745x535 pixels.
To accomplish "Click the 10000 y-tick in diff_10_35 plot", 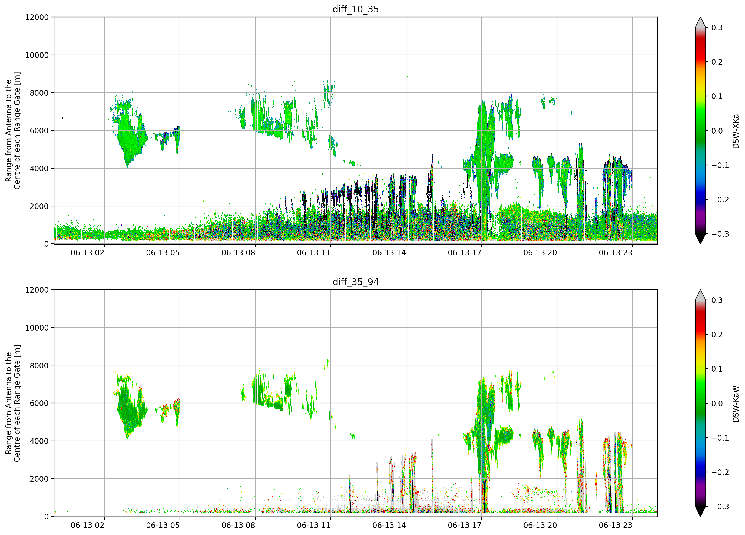I will [37, 55].
